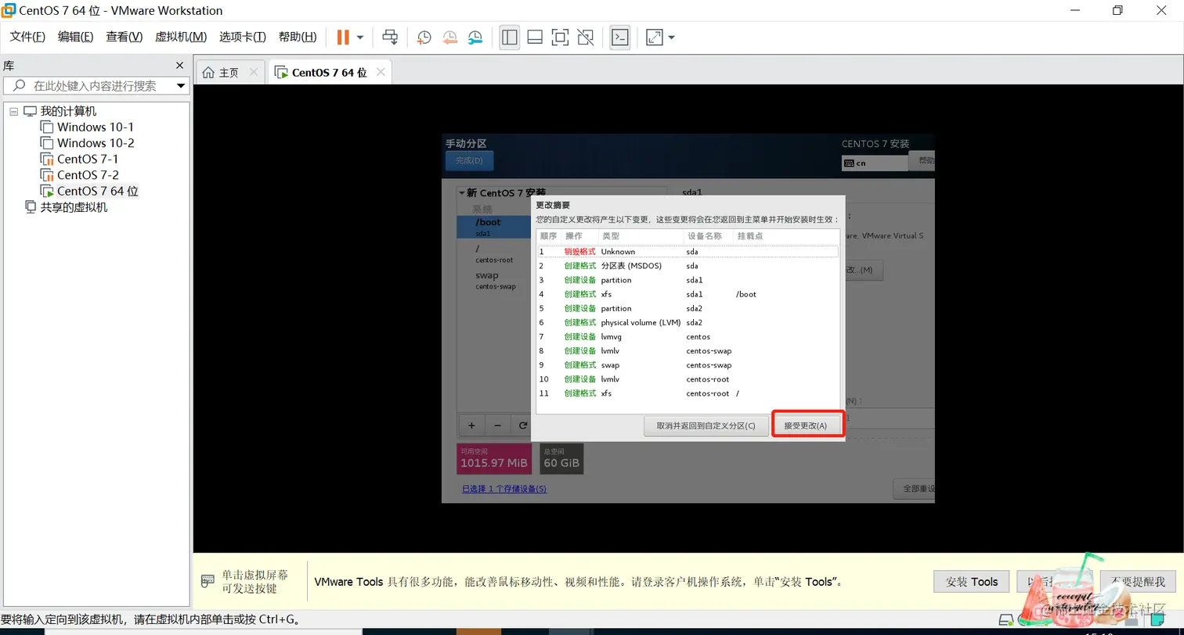Enter full screen mode icon
1184x635 pixels.
[560, 37]
